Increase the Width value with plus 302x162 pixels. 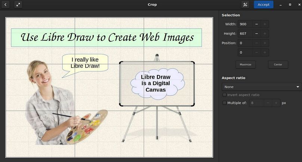tap(265, 24)
